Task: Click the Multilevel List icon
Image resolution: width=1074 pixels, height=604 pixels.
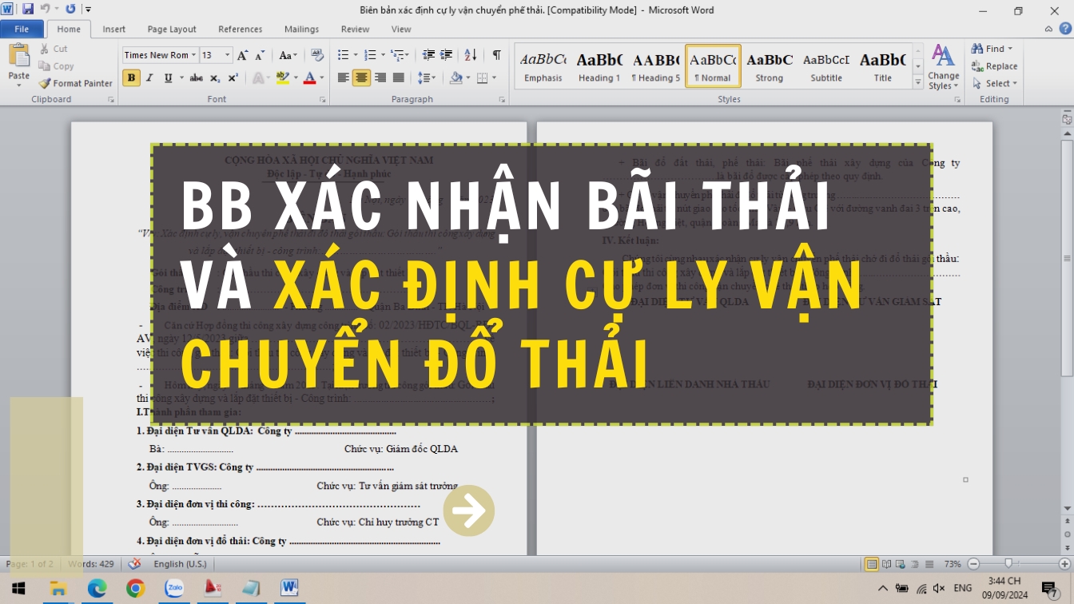Action: (396, 55)
